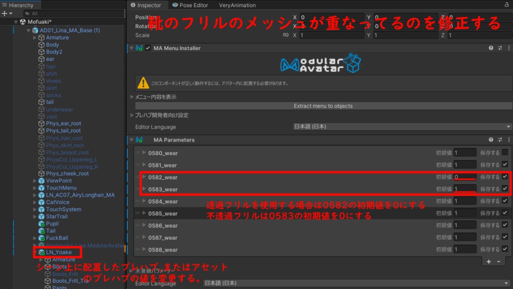
Task: Expand the top Armature node under AD01_Lina_MA_Base
Action: coord(35,37)
